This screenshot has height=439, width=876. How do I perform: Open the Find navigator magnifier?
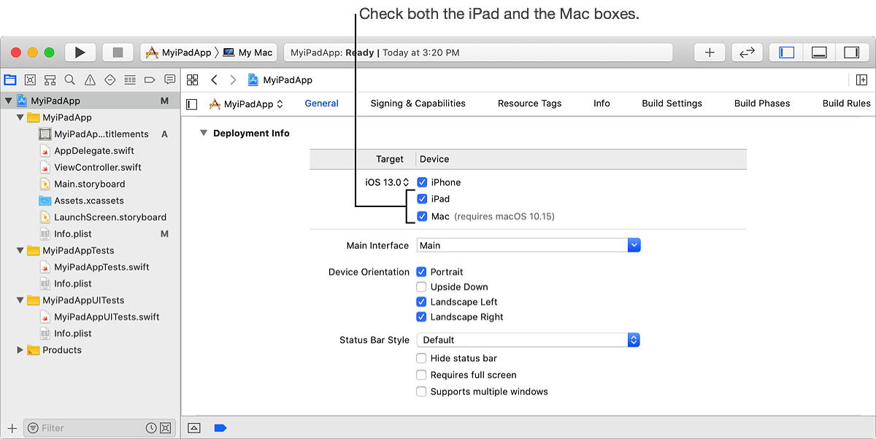coord(69,79)
